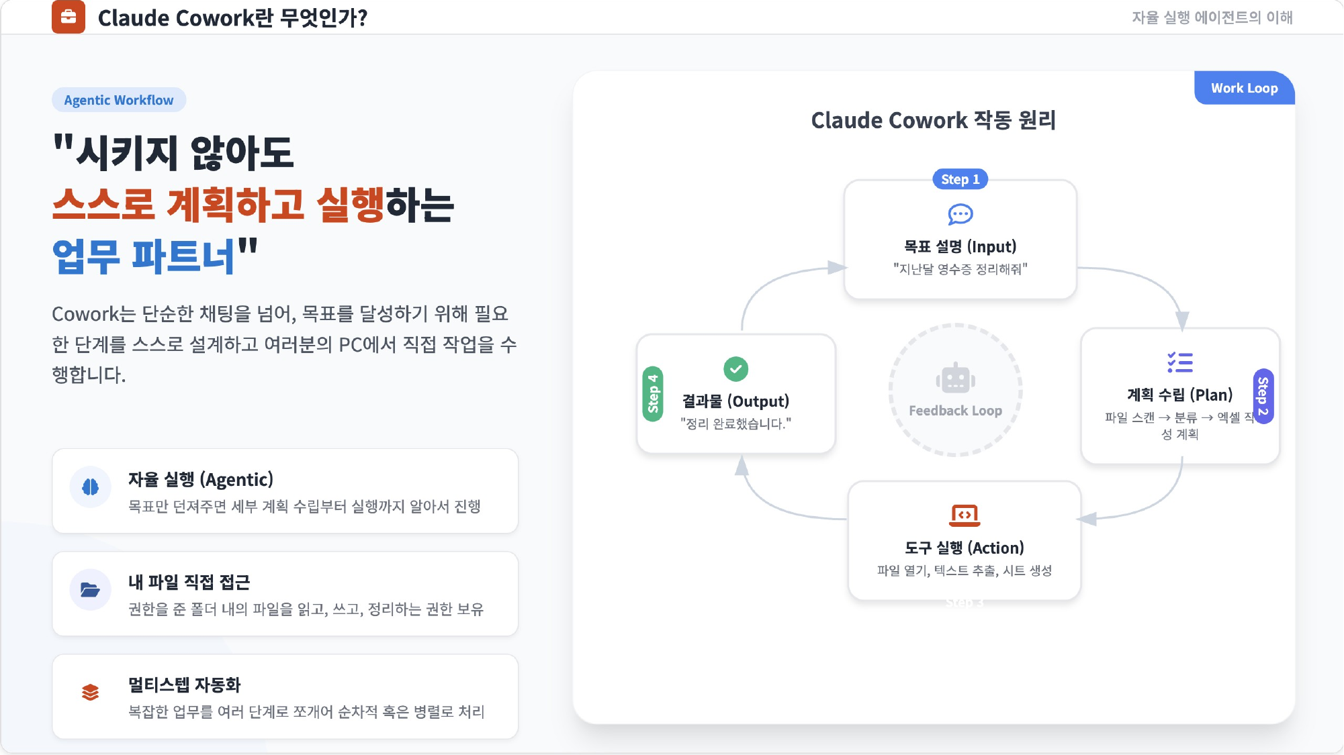Open the 자율 실행 (Agentic) card

285,491
